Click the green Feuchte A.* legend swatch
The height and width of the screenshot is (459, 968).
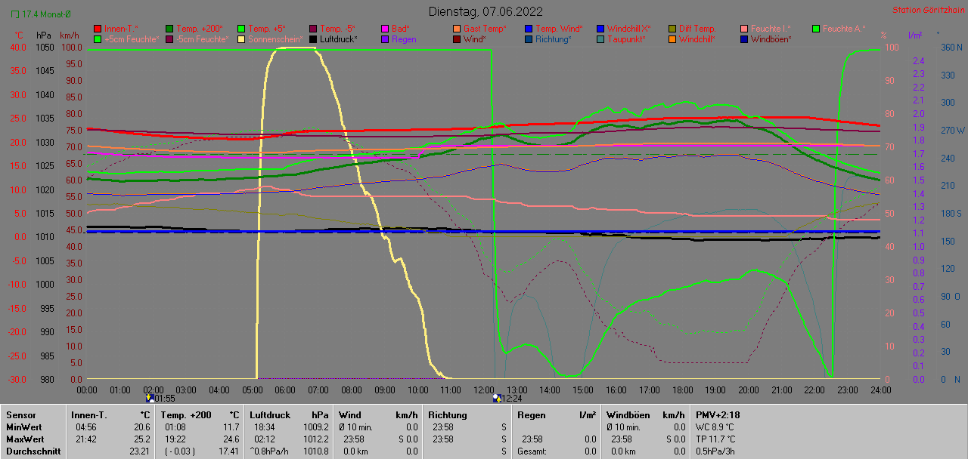click(x=816, y=29)
